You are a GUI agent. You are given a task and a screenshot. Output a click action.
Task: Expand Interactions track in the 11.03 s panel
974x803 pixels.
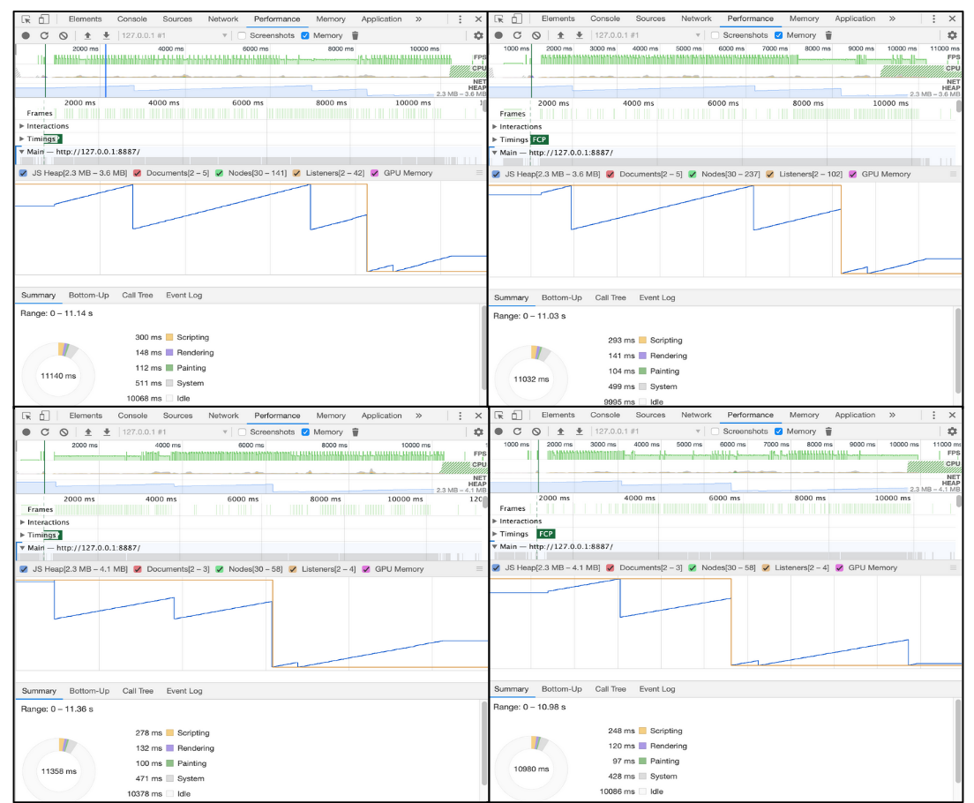tap(495, 127)
